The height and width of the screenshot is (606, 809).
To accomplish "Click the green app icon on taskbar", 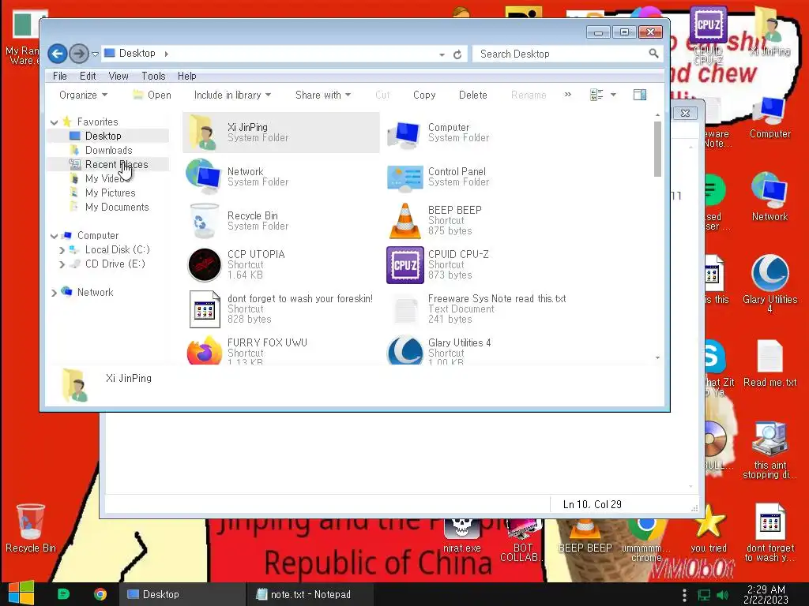I will (63, 594).
